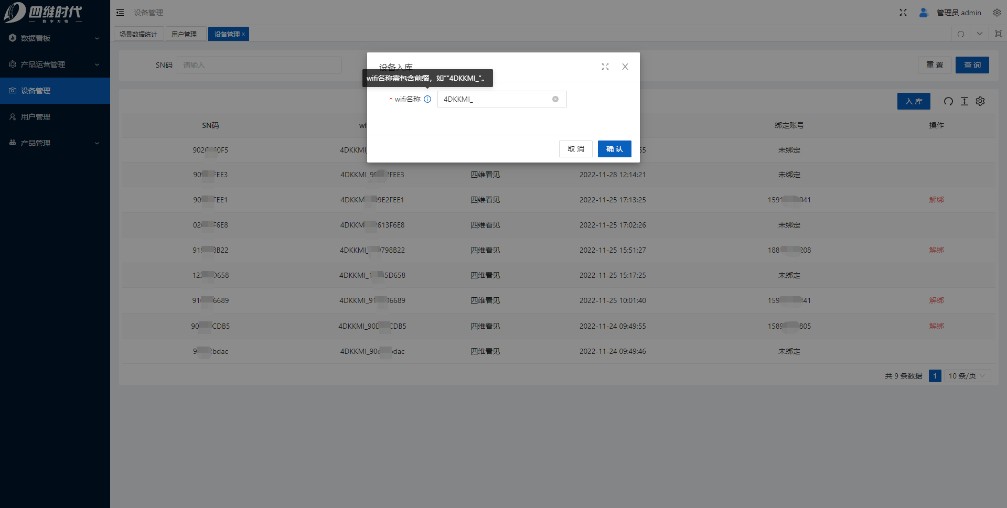Open the settings gear in top header
This screenshot has width=1007, height=508.
pos(997,13)
